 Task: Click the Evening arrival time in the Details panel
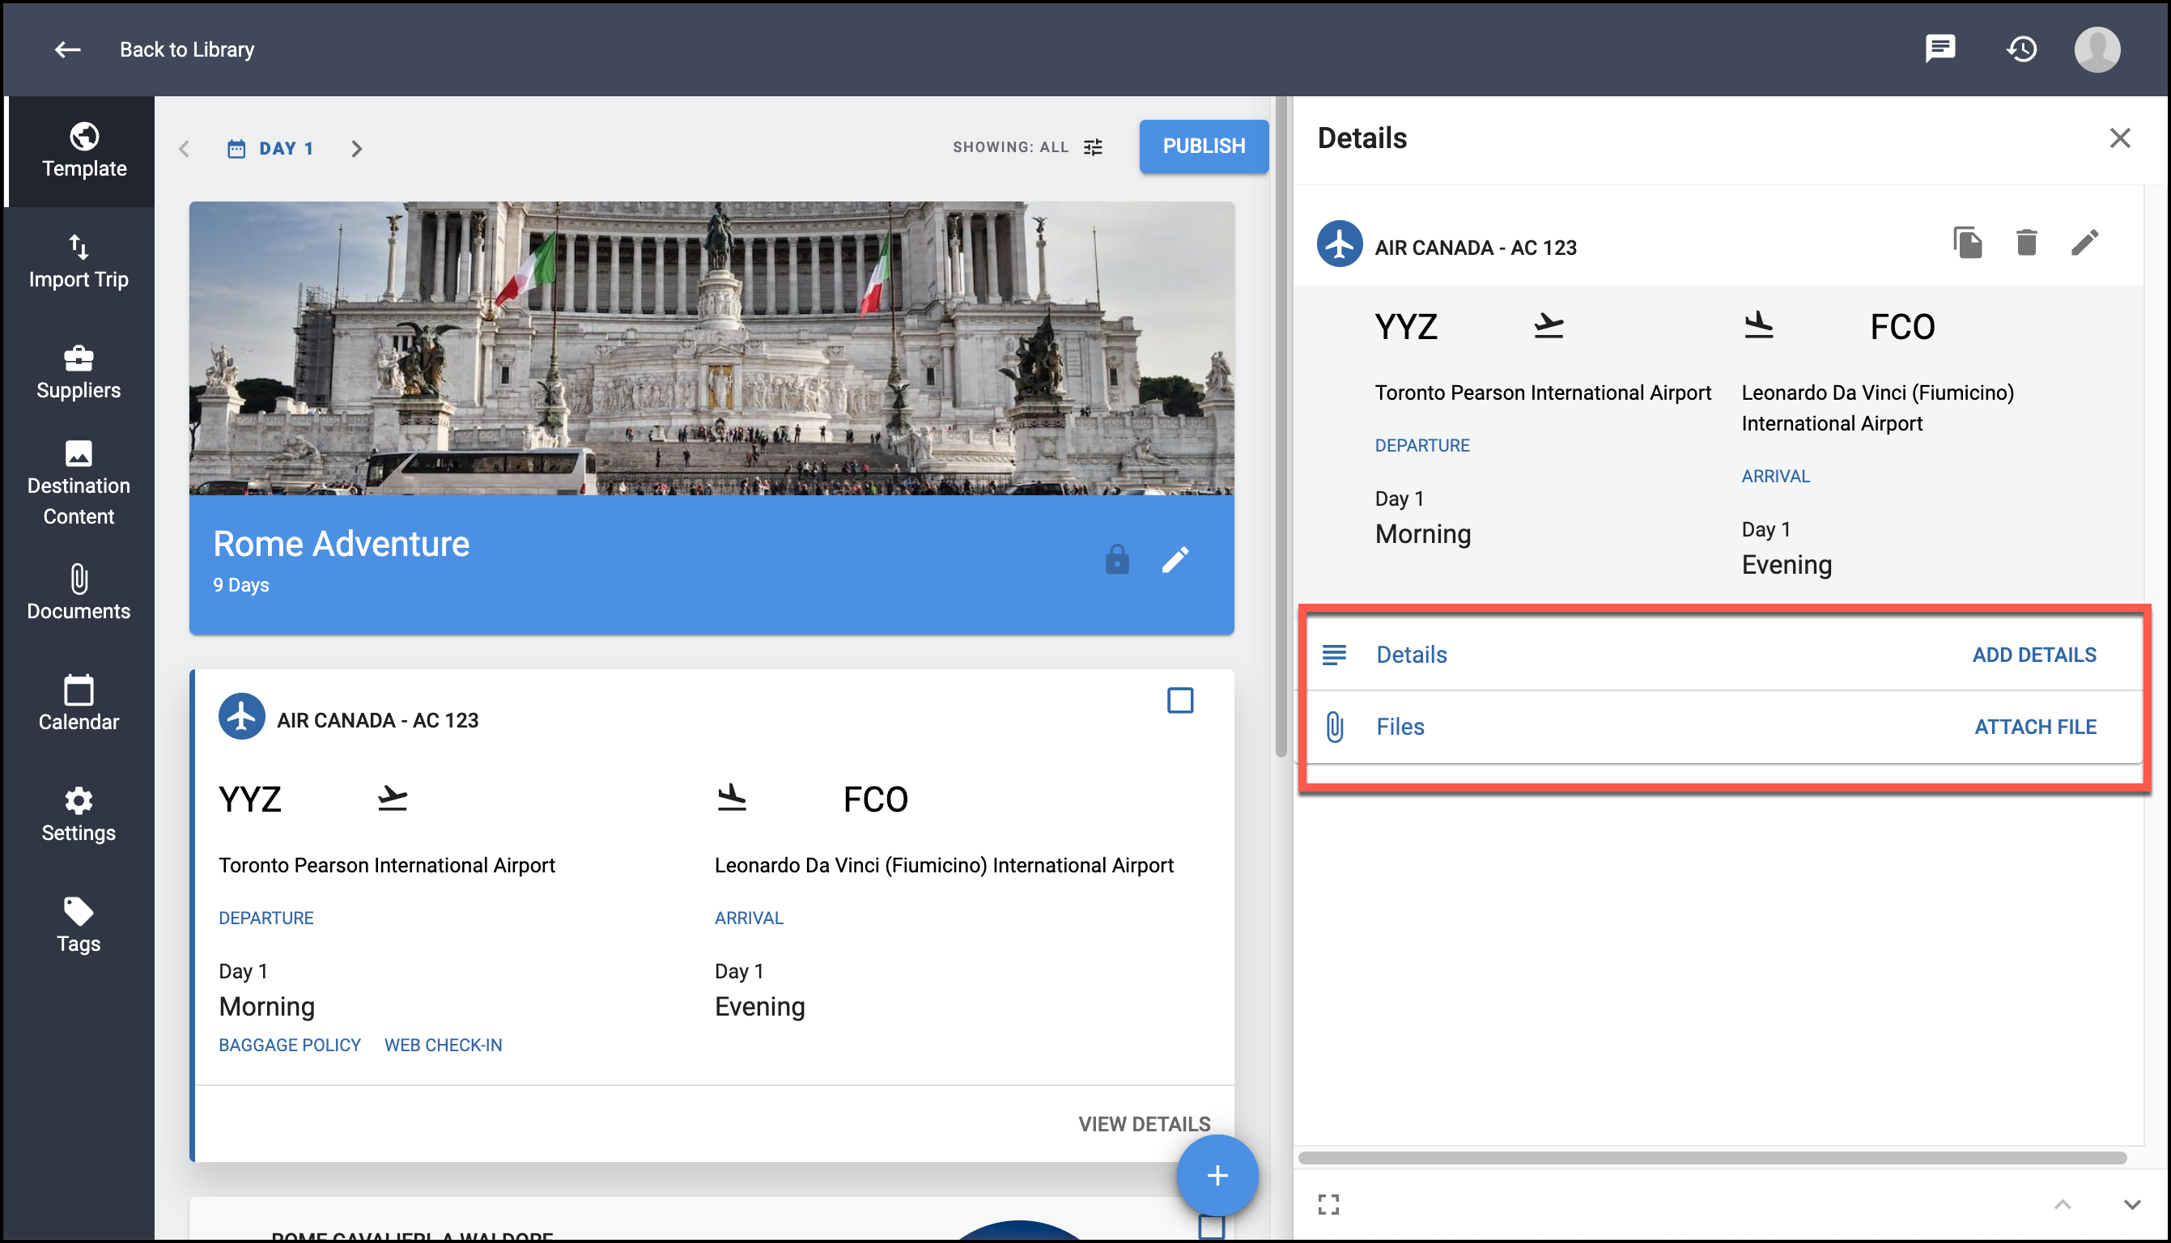coord(1786,565)
